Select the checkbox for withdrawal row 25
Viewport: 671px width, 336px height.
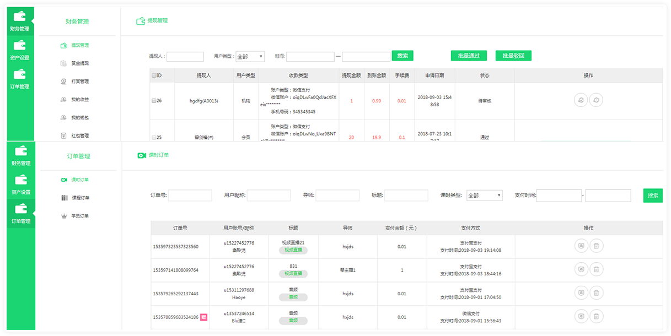tap(154, 137)
